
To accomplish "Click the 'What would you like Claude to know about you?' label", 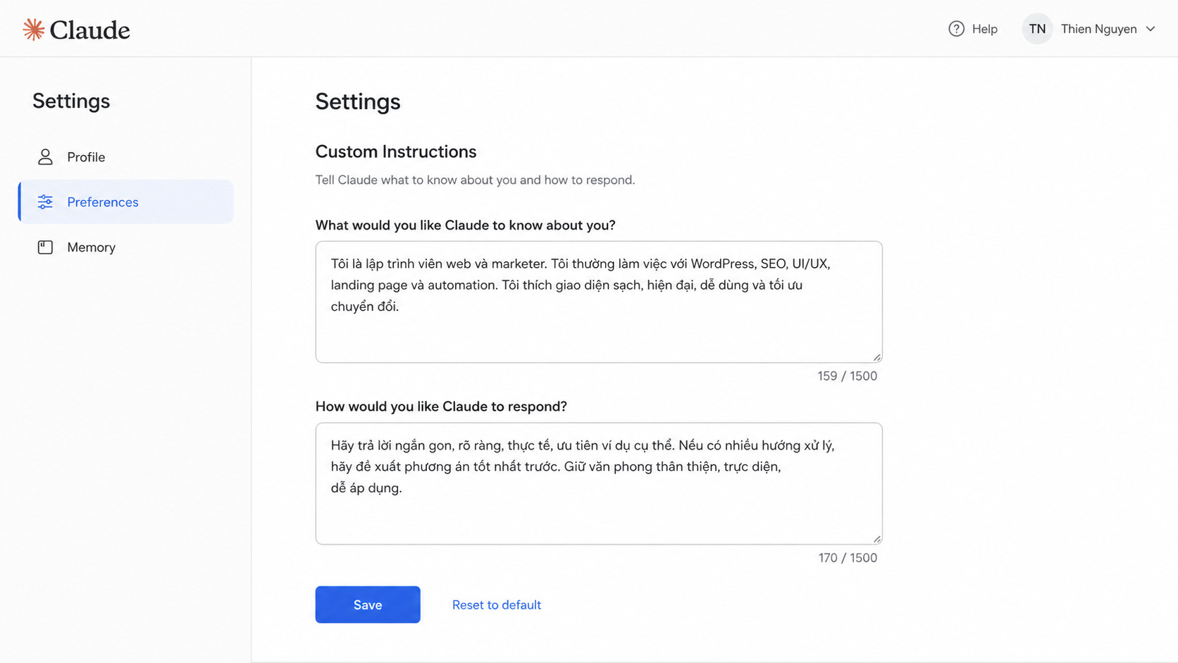I will pyautogui.click(x=465, y=225).
